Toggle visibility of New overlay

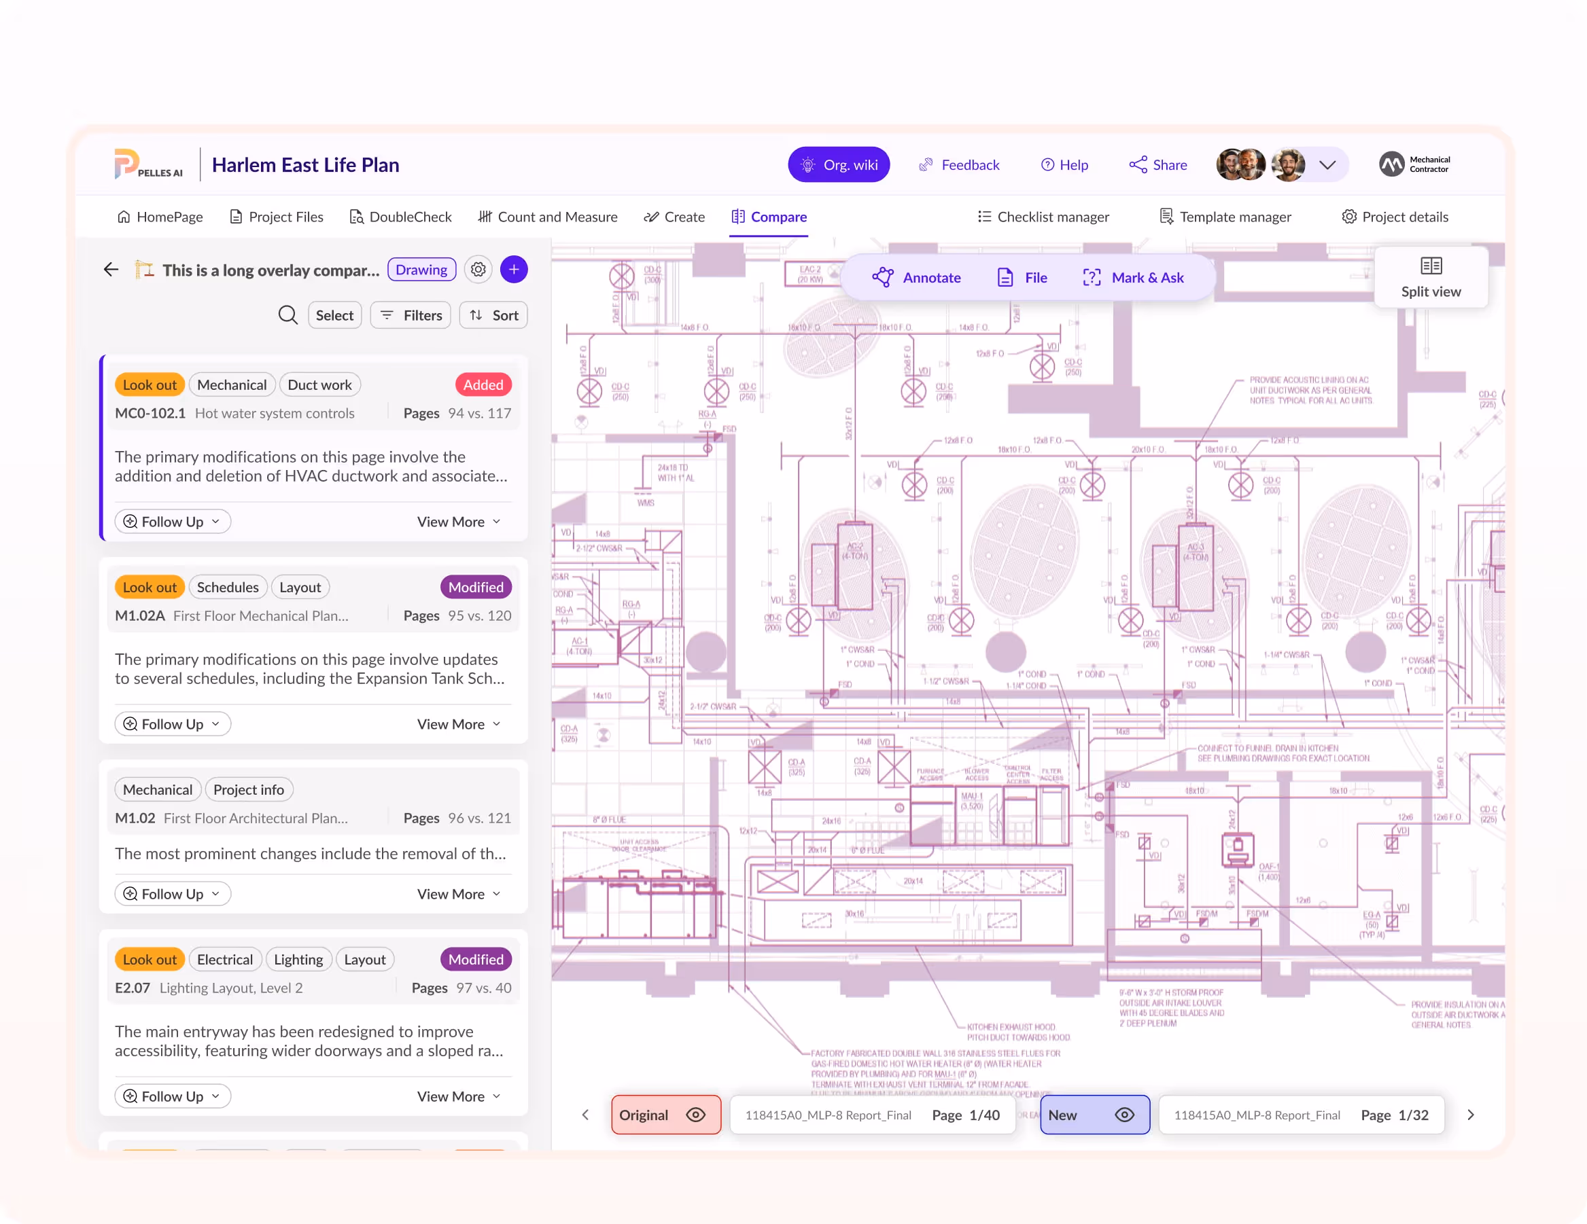pos(1124,1115)
